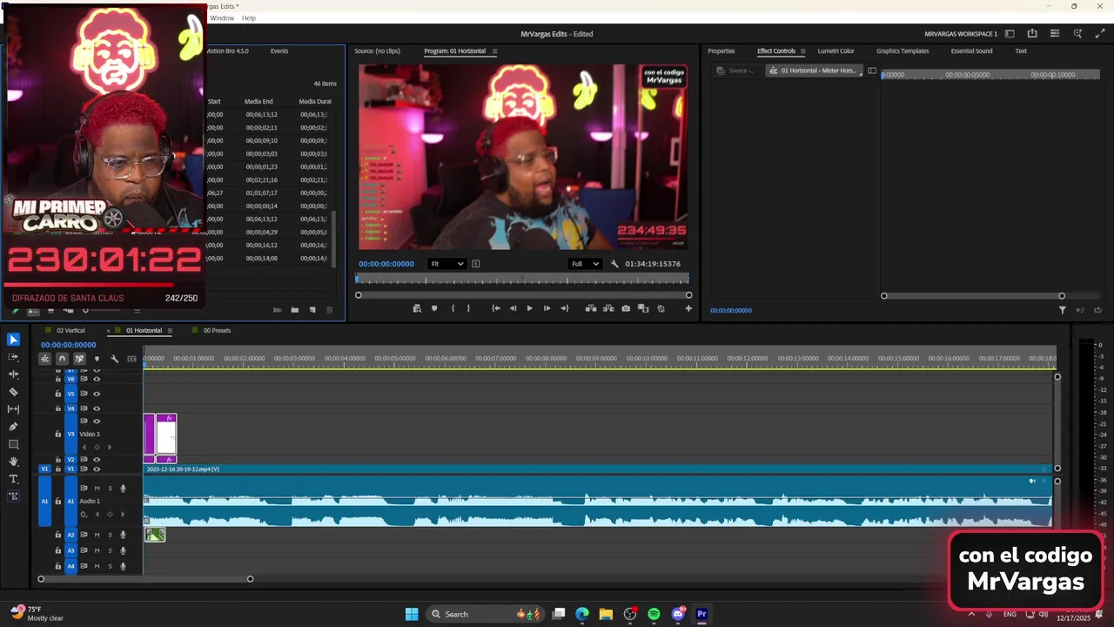Select the Ripple Edit tool
This screenshot has width=1114, height=627.
click(13, 374)
